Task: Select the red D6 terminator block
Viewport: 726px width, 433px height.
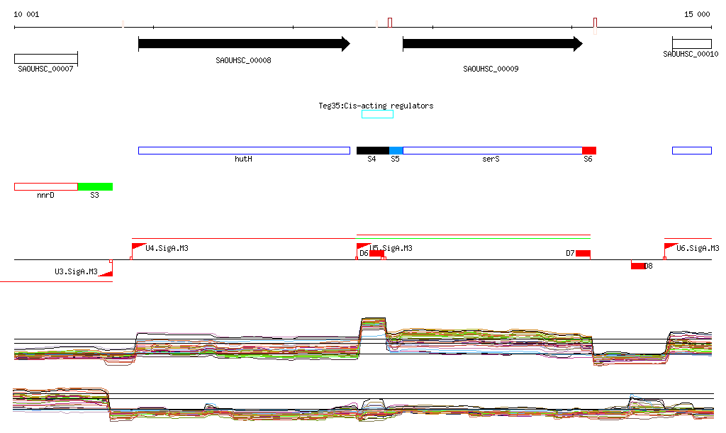Action: (376, 254)
